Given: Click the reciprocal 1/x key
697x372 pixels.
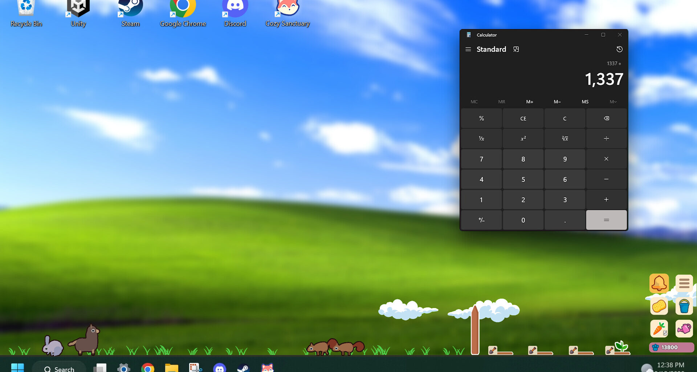Looking at the screenshot, I should (x=481, y=138).
